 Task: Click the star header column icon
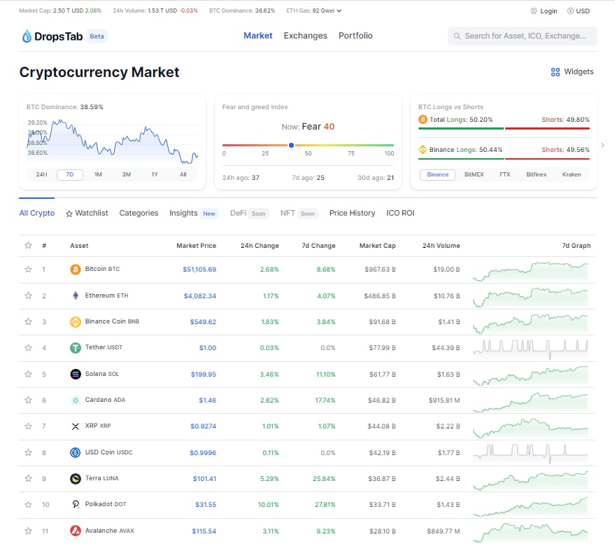(x=28, y=245)
